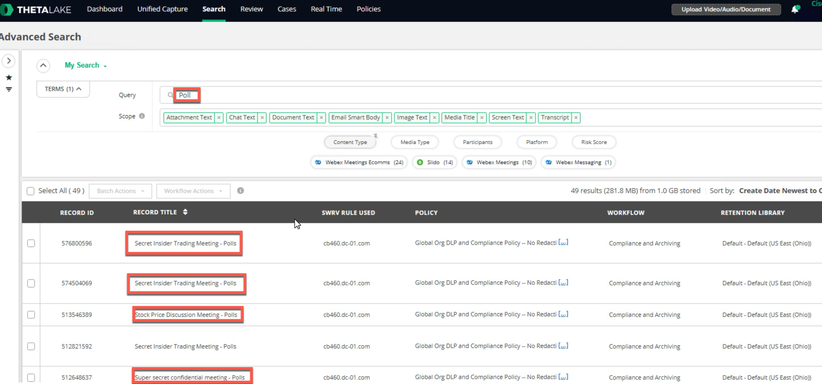Remove the Transcript scope tag
The width and height of the screenshot is (822, 384).
click(x=576, y=118)
